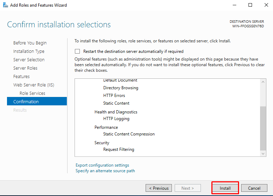273x196 pixels.
Task: Open the Installation Type step
Action: 29,51
